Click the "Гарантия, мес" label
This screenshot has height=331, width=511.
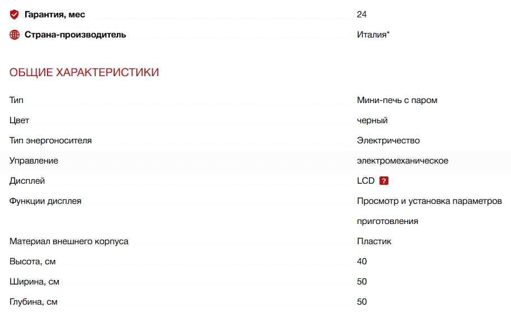coord(55,15)
